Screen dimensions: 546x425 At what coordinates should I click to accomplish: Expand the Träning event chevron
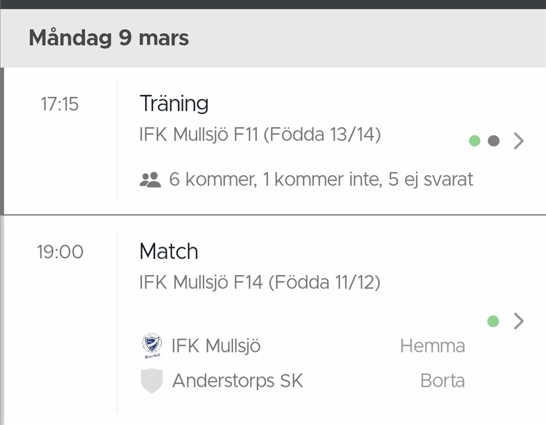click(x=518, y=141)
